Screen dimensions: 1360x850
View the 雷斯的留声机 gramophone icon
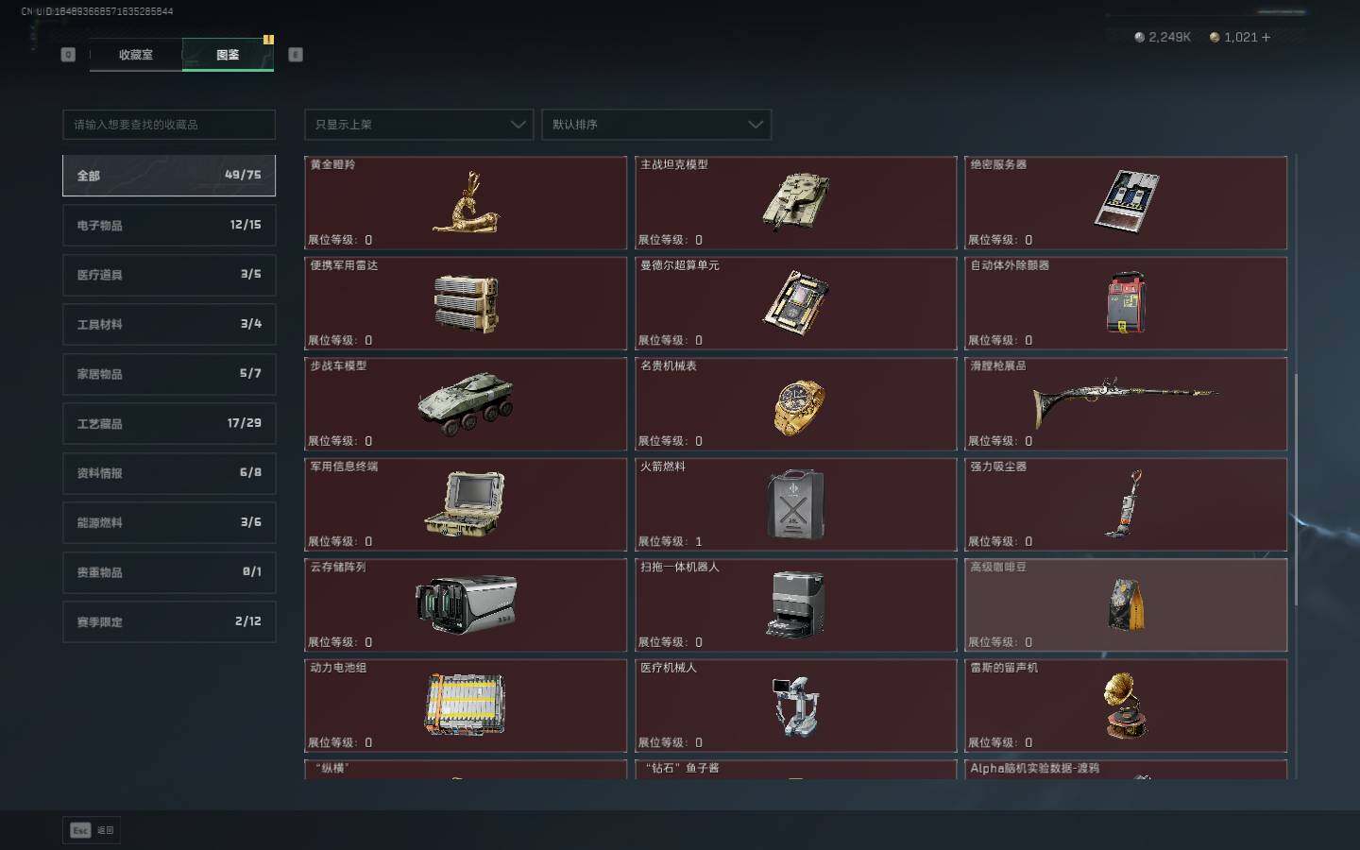click(1126, 705)
